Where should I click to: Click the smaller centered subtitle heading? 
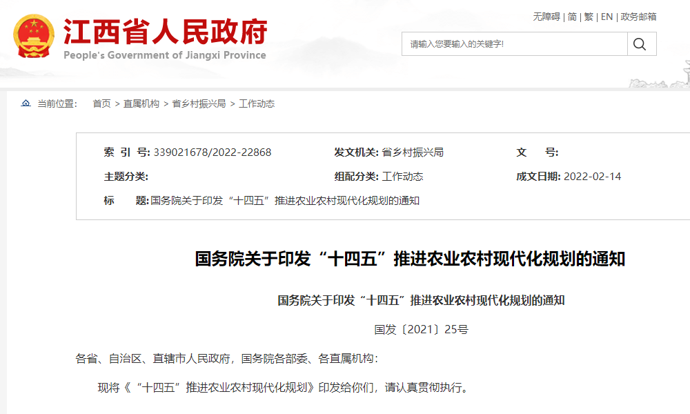coord(421,300)
